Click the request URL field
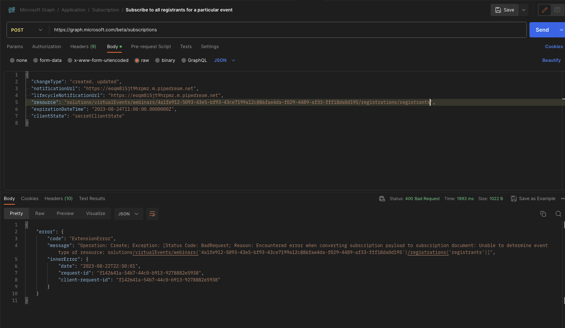The image size is (565, 328). point(288,30)
